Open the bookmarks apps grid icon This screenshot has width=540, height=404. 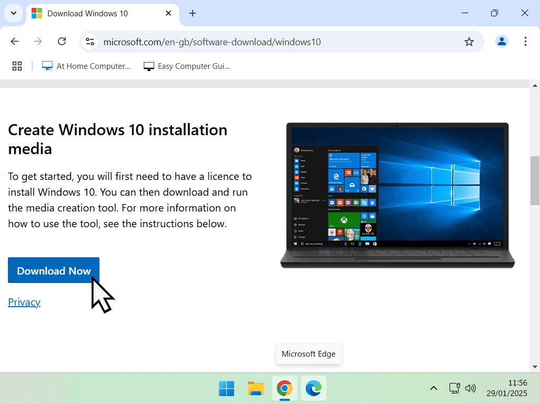(x=17, y=66)
